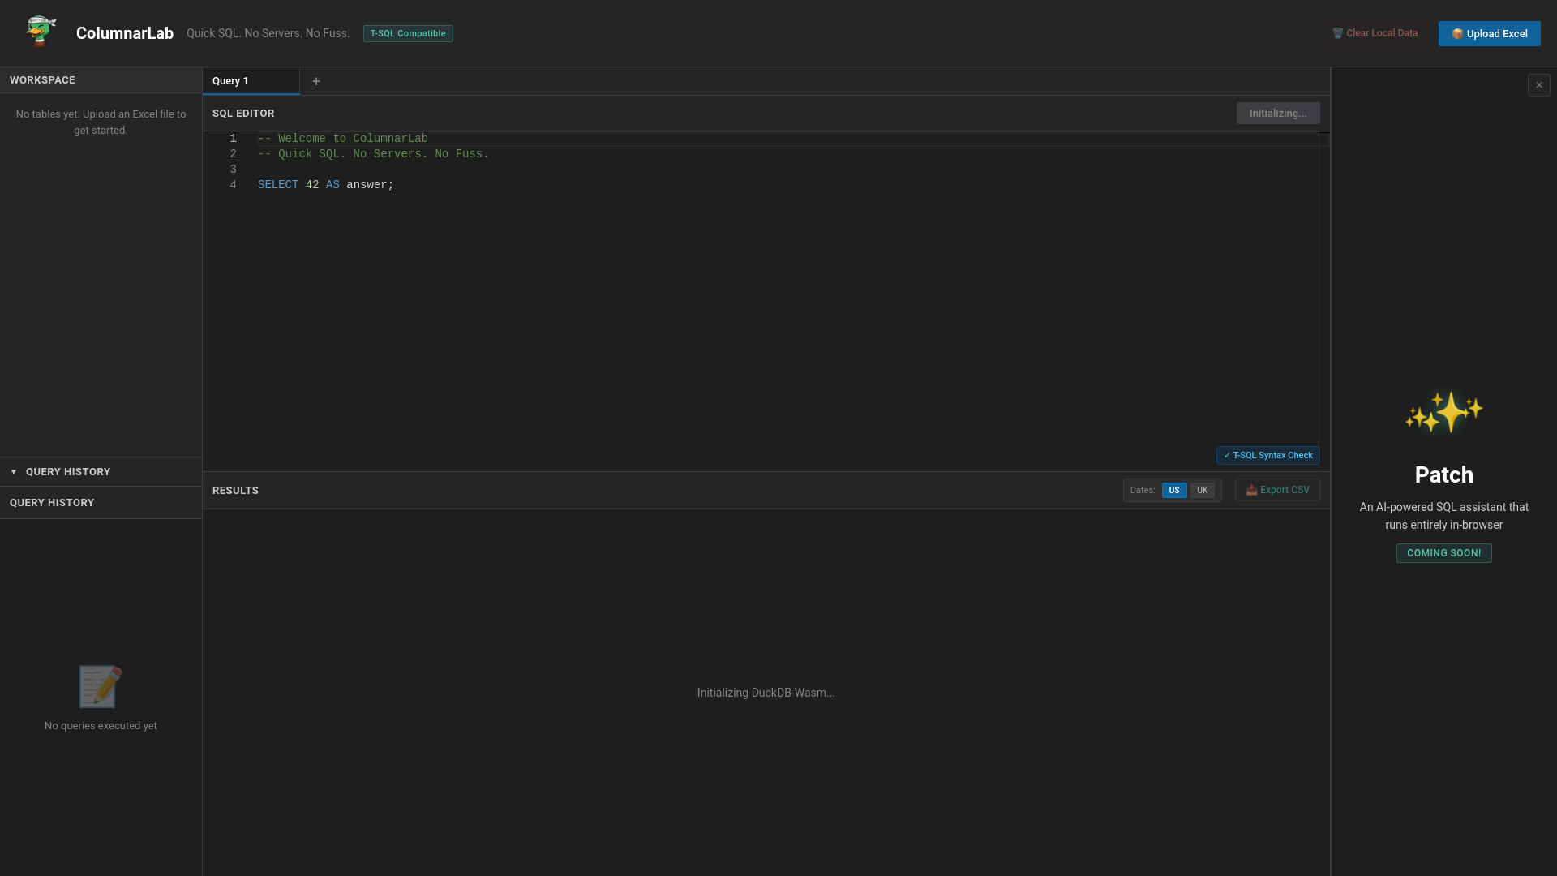Click the "No tables yet" workspace message
This screenshot has width=1557, height=876.
coord(101,122)
